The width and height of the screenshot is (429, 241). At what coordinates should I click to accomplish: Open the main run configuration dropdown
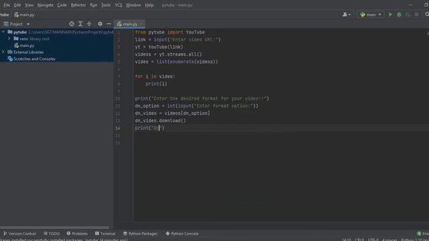click(x=371, y=15)
